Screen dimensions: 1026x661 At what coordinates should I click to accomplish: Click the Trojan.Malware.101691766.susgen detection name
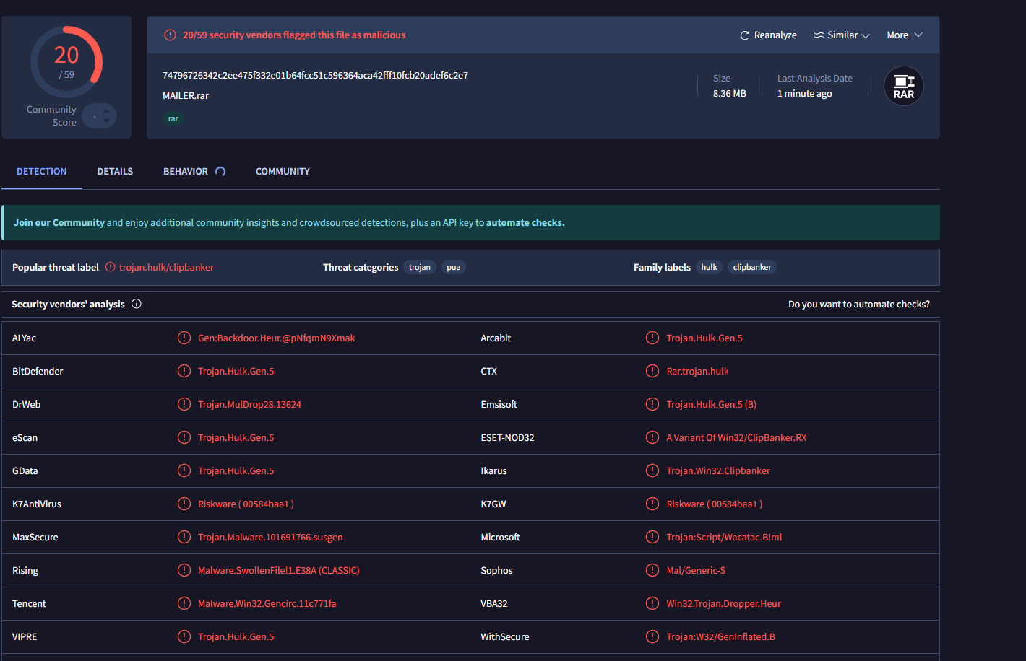tap(270, 537)
